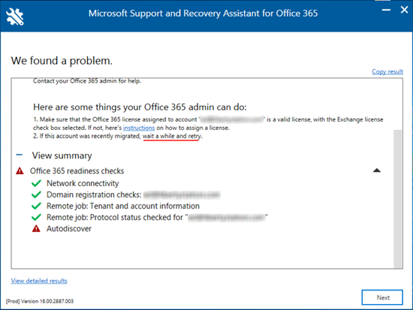The height and width of the screenshot is (310, 413).
Task: Open the instructions link for assigning a license
Action: coord(139,128)
